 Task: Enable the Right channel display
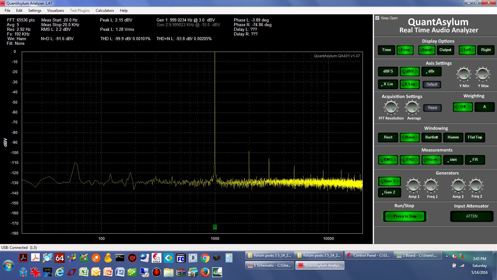[x=486, y=50]
